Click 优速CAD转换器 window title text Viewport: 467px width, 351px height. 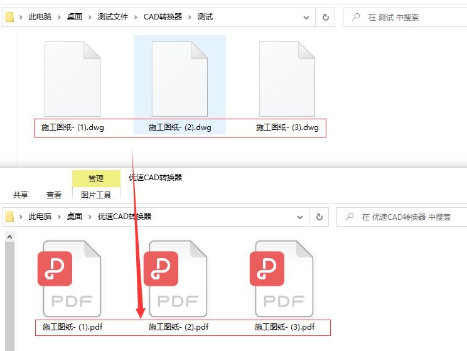pyautogui.click(x=156, y=178)
